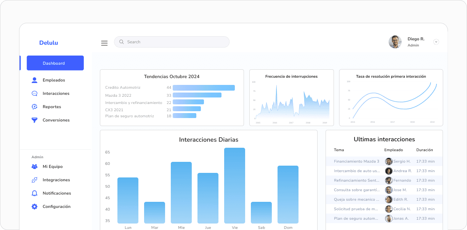The width and height of the screenshot is (467, 230).
Task: Click the Sab bar in Interacciones Diarias
Action: [x=261, y=212]
